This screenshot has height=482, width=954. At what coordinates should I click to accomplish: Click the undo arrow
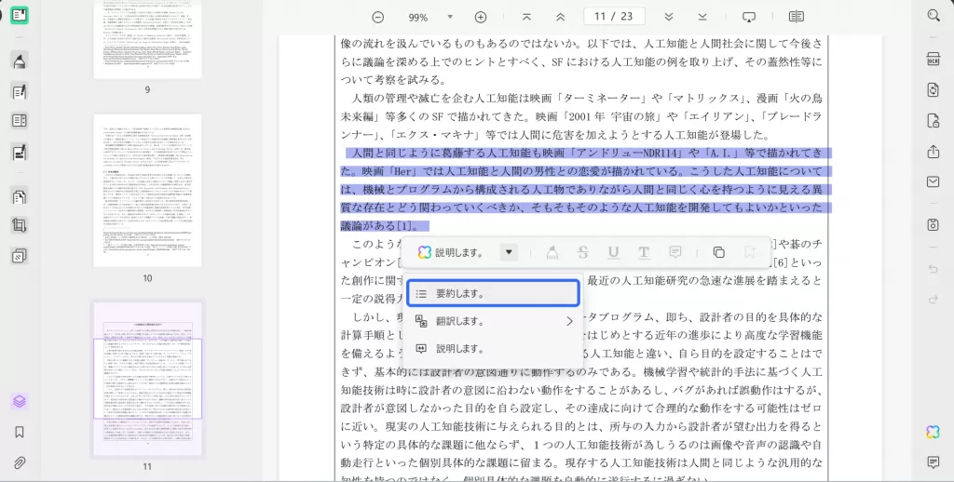tap(934, 269)
